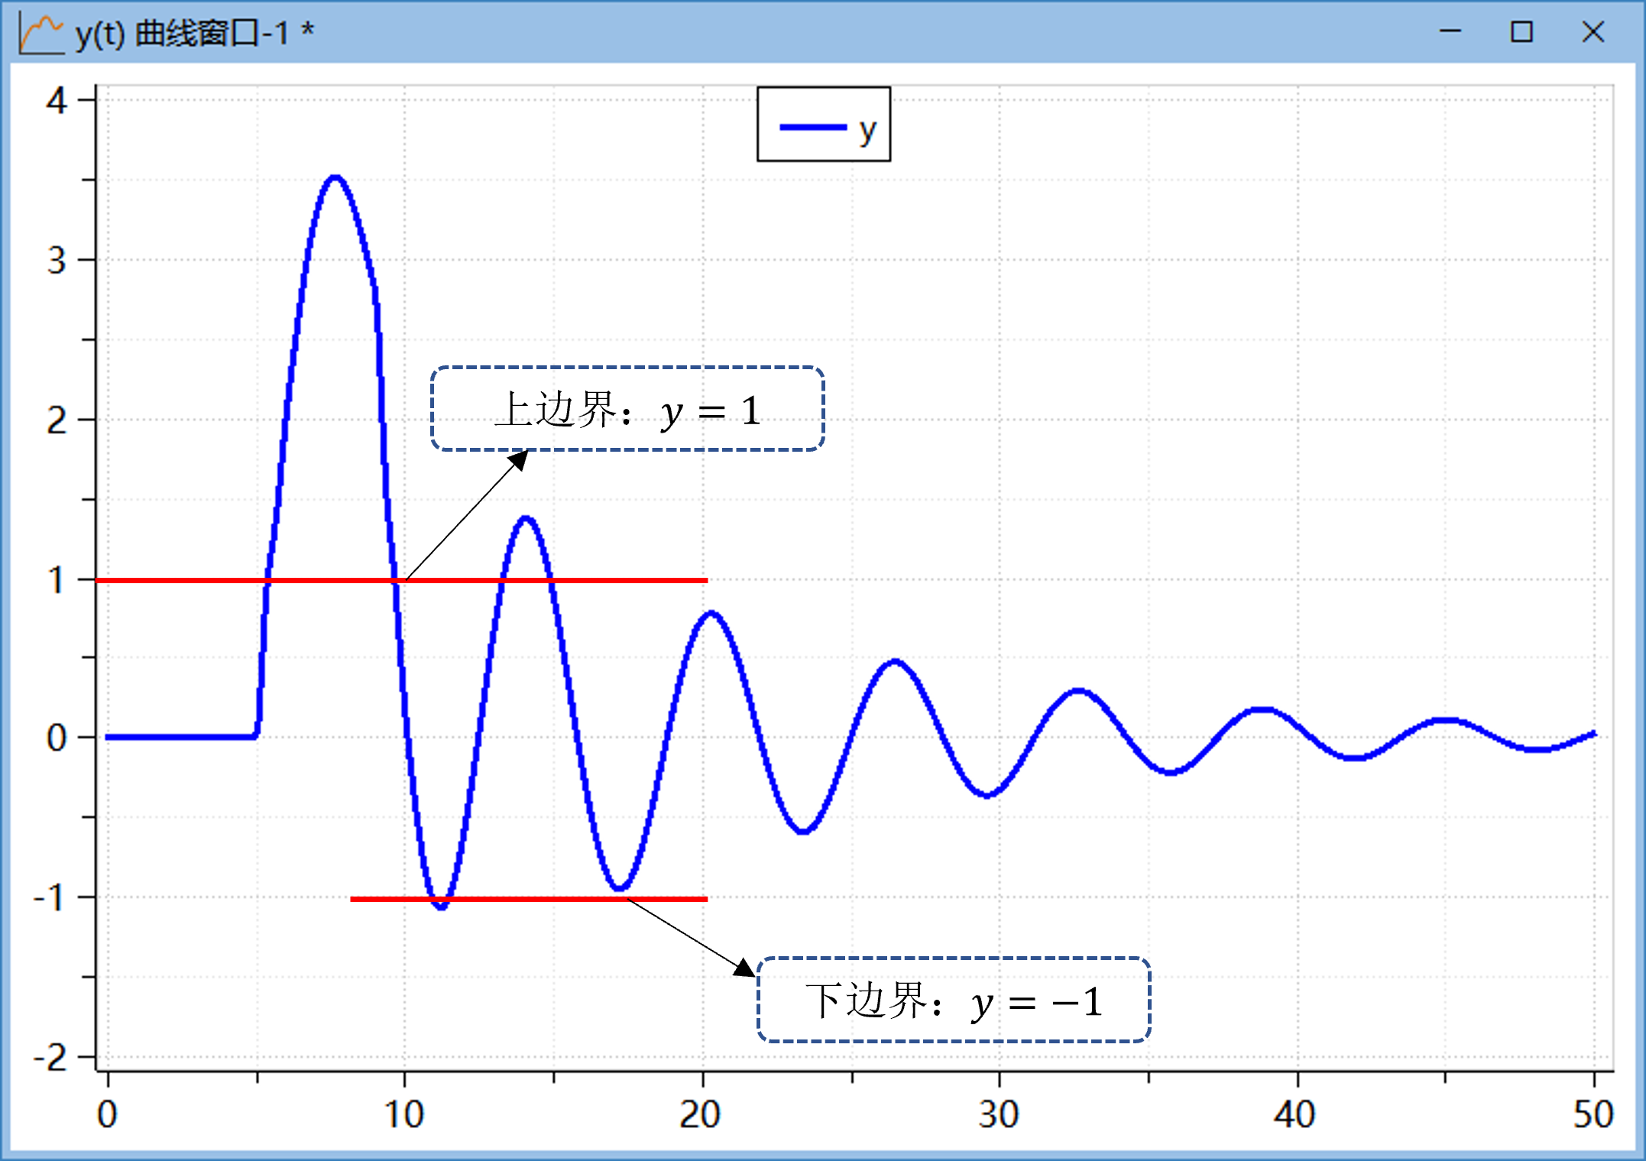
Task: Click the lower boundary y = −1 annotation box
Action: [x=954, y=1000]
